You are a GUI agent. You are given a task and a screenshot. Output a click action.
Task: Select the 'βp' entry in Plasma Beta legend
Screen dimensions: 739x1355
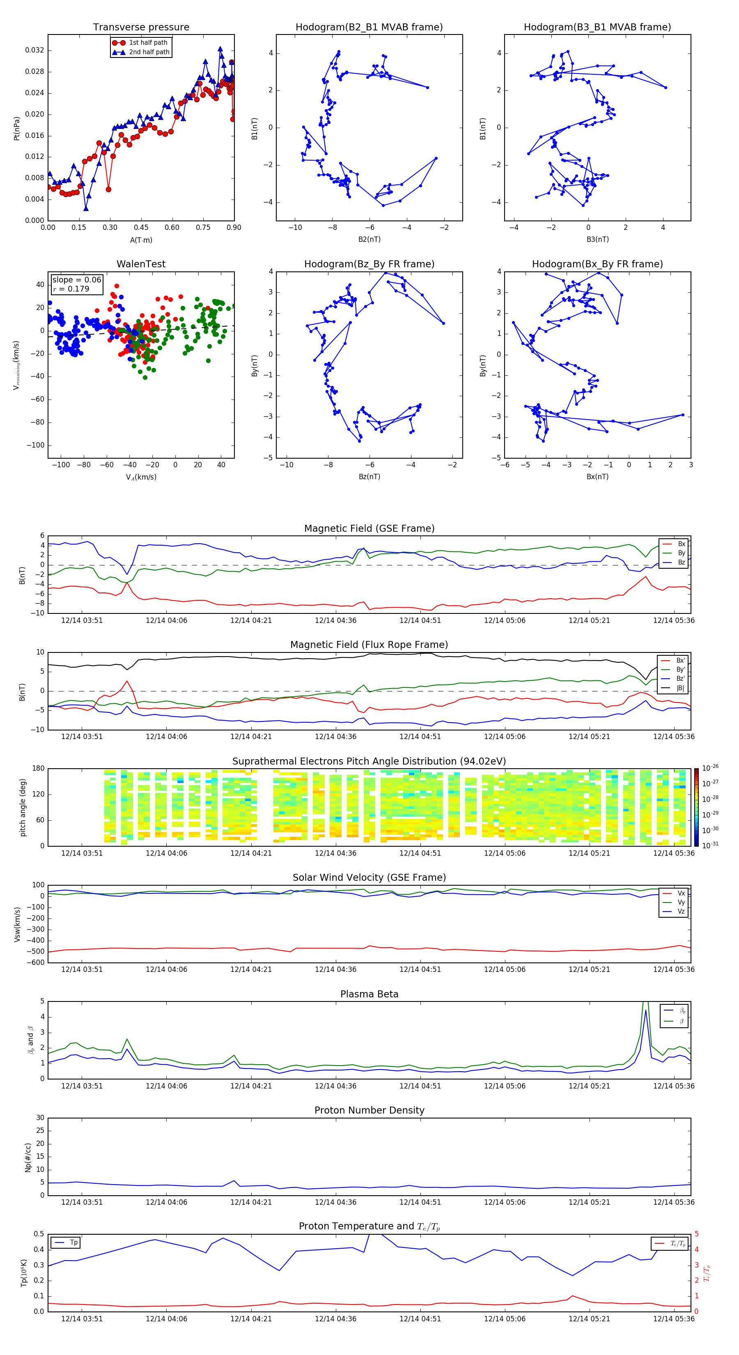pos(674,1011)
